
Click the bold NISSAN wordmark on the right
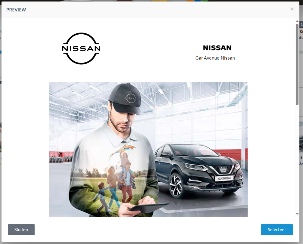[x=217, y=48]
